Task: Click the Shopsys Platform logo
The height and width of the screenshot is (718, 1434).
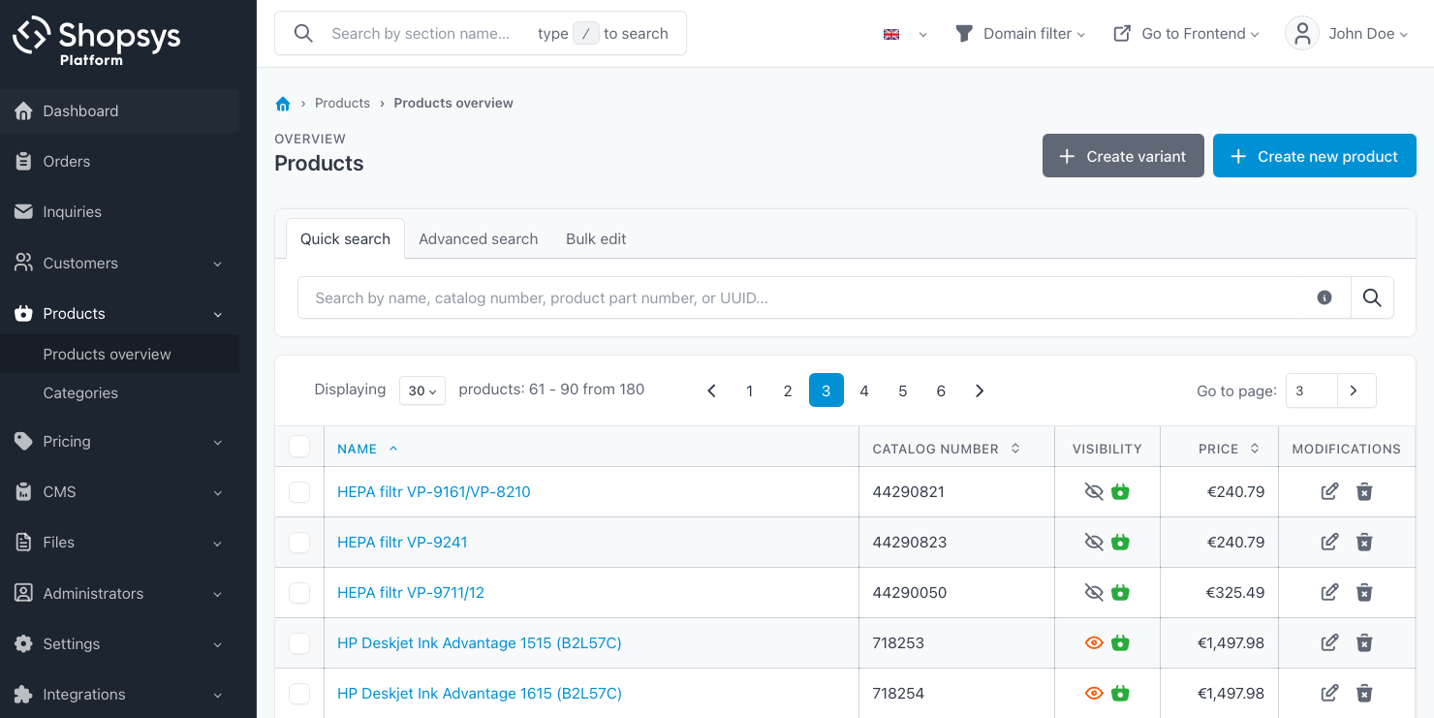Action: click(x=96, y=41)
